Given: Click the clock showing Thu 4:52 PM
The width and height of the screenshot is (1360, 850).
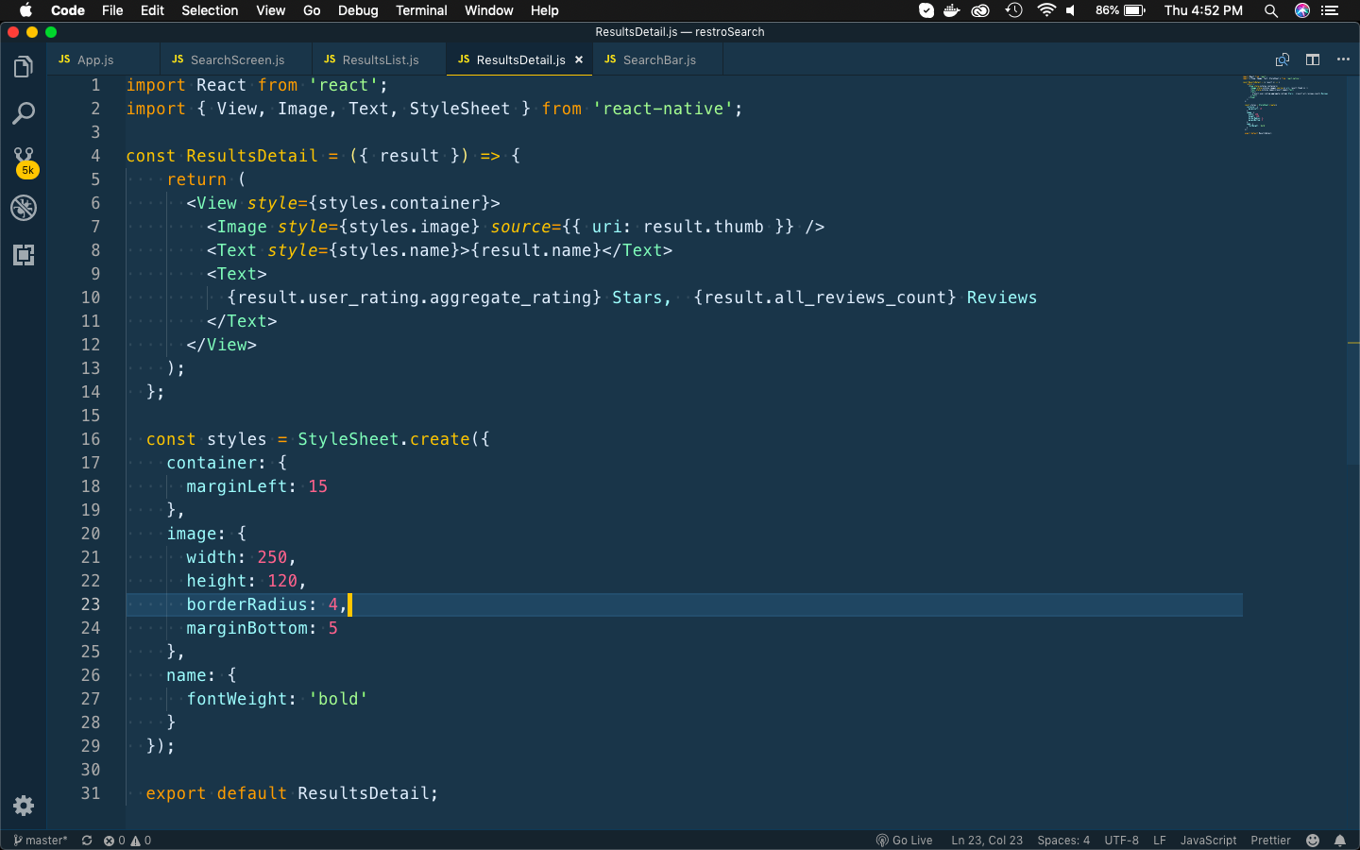Looking at the screenshot, I should 1203,10.
